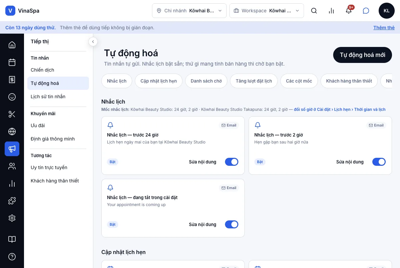Image resolution: width=400 pixels, height=268 pixels.
Task: Toggle off 'Nhắc lịch — trước 2 giờ' switch
Action: click(379, 162)
